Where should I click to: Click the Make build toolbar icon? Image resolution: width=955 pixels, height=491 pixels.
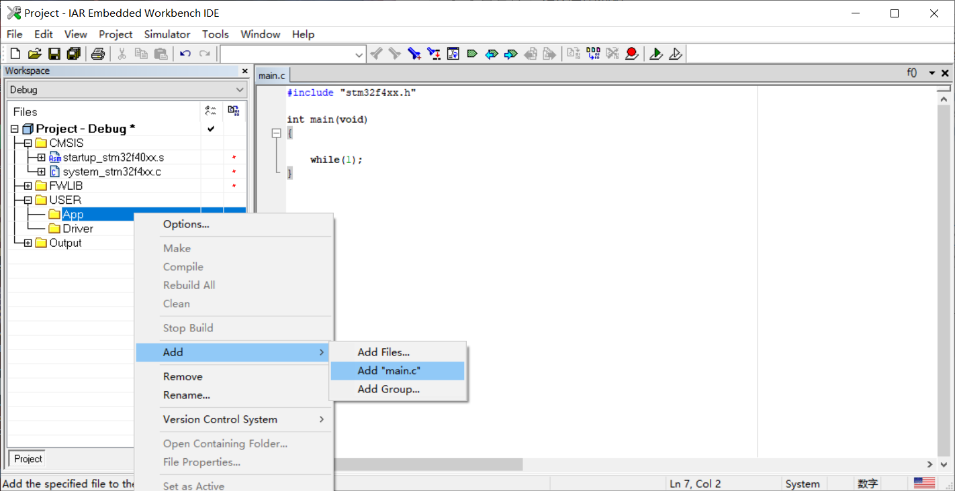coord(593,54)
